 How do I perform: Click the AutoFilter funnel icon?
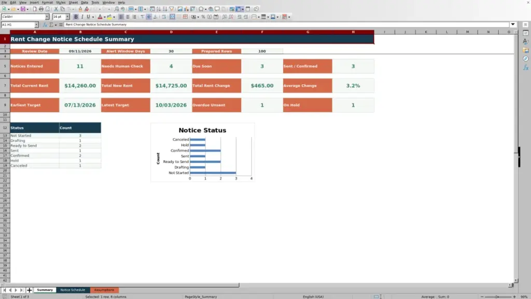coord(171,9)
